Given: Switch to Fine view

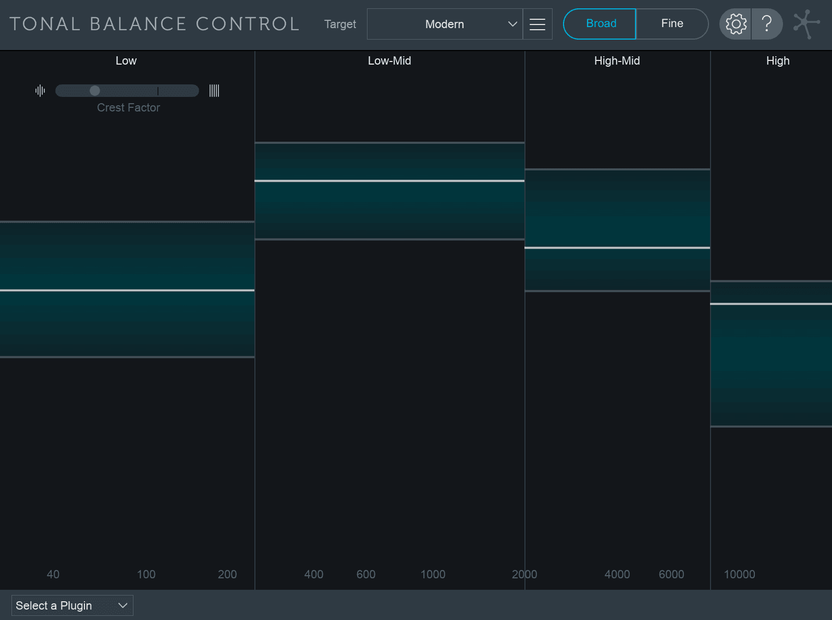Looking at the screenshot, I should click(672, 24).
